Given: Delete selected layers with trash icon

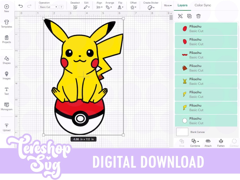Looking at the screenshot, I should 198,16.
